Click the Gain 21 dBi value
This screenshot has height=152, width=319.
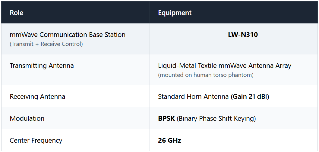pos(250,96)
